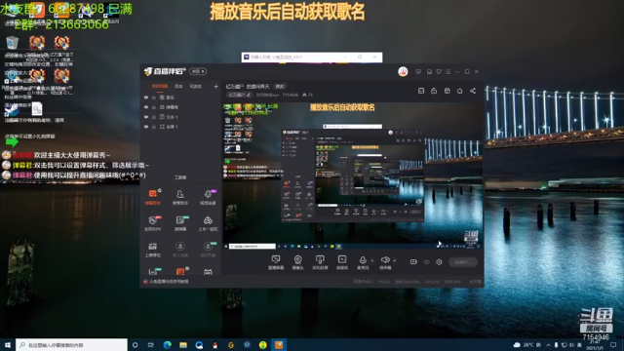
Task: Add 多媒体 media source
Action: pos(342,262)
